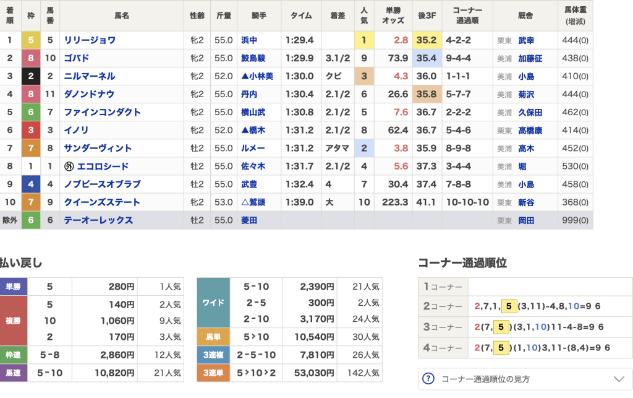This screenshot has width=633, height=398.
Task: Click the 馬名 column header
Action: [122, 15]
